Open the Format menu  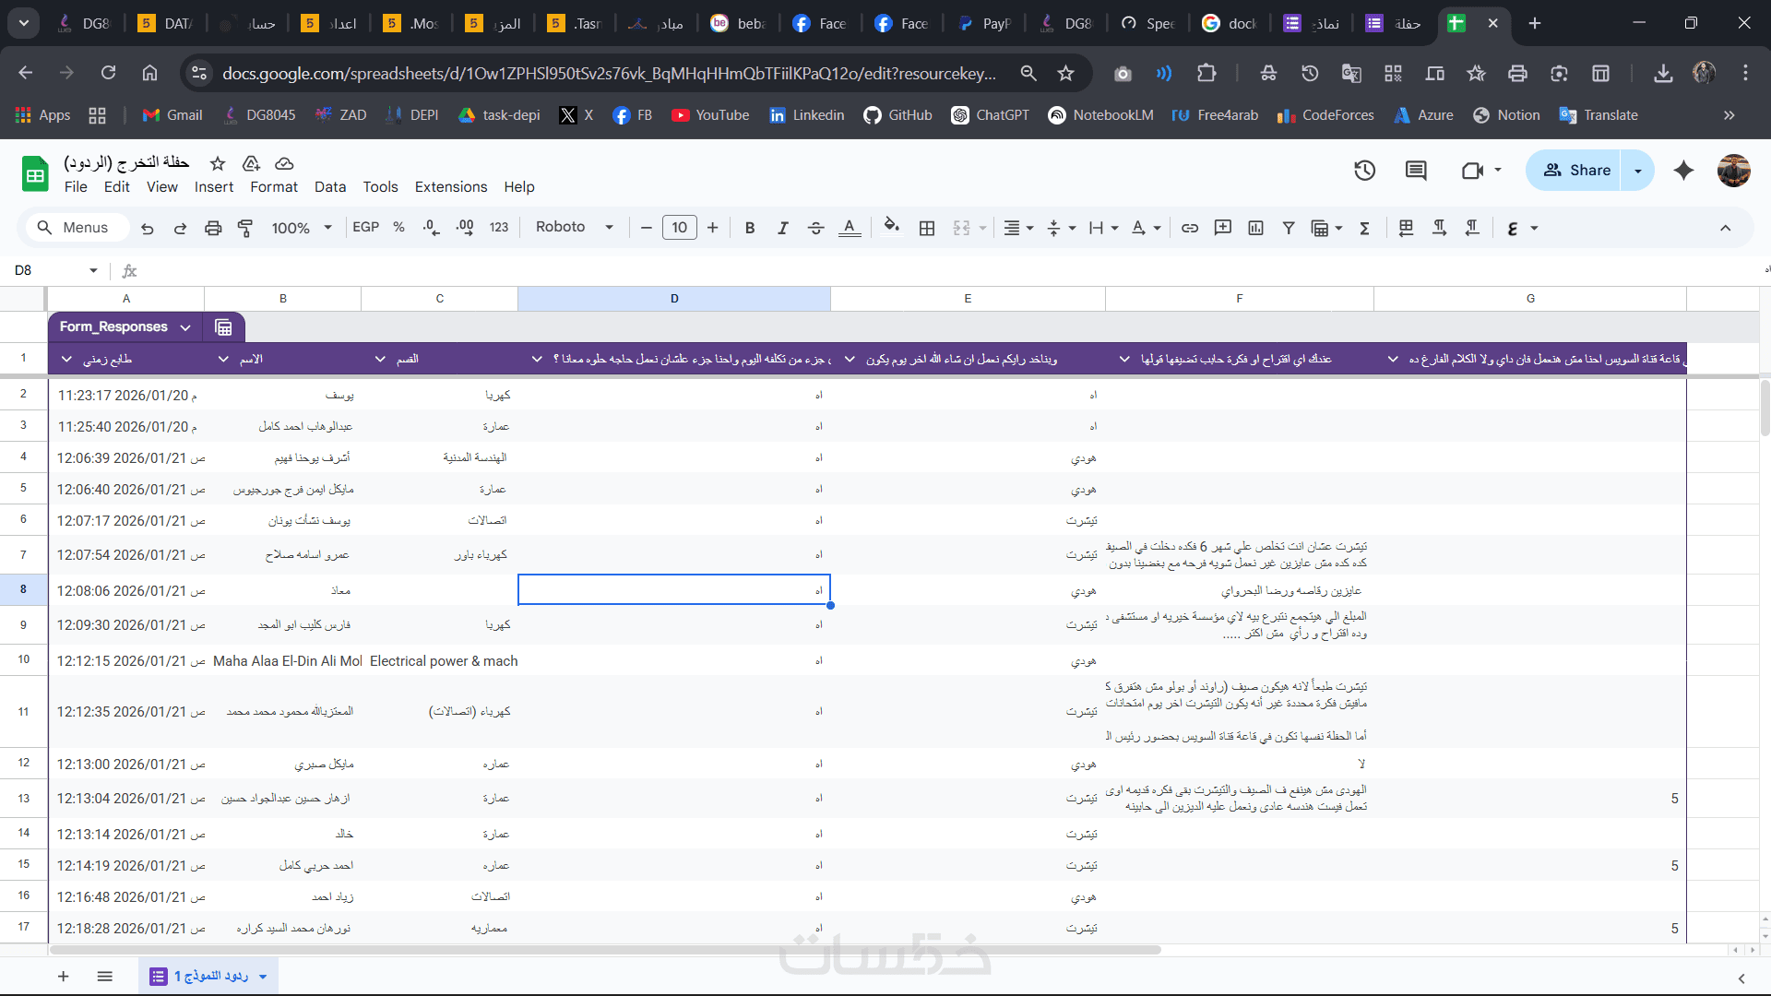coord(274,187)
